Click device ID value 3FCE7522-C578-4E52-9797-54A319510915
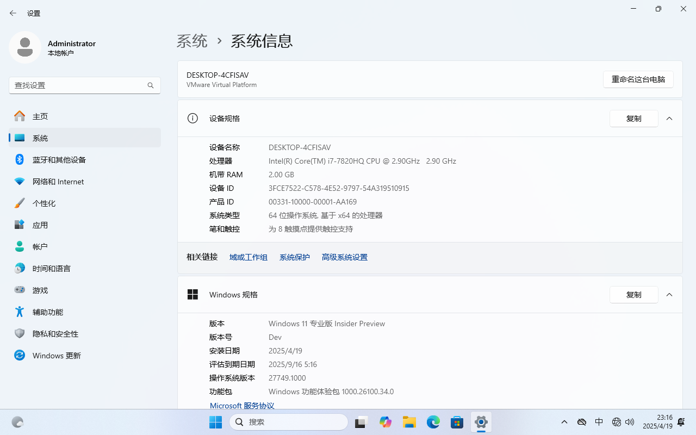 pos(339,188)
